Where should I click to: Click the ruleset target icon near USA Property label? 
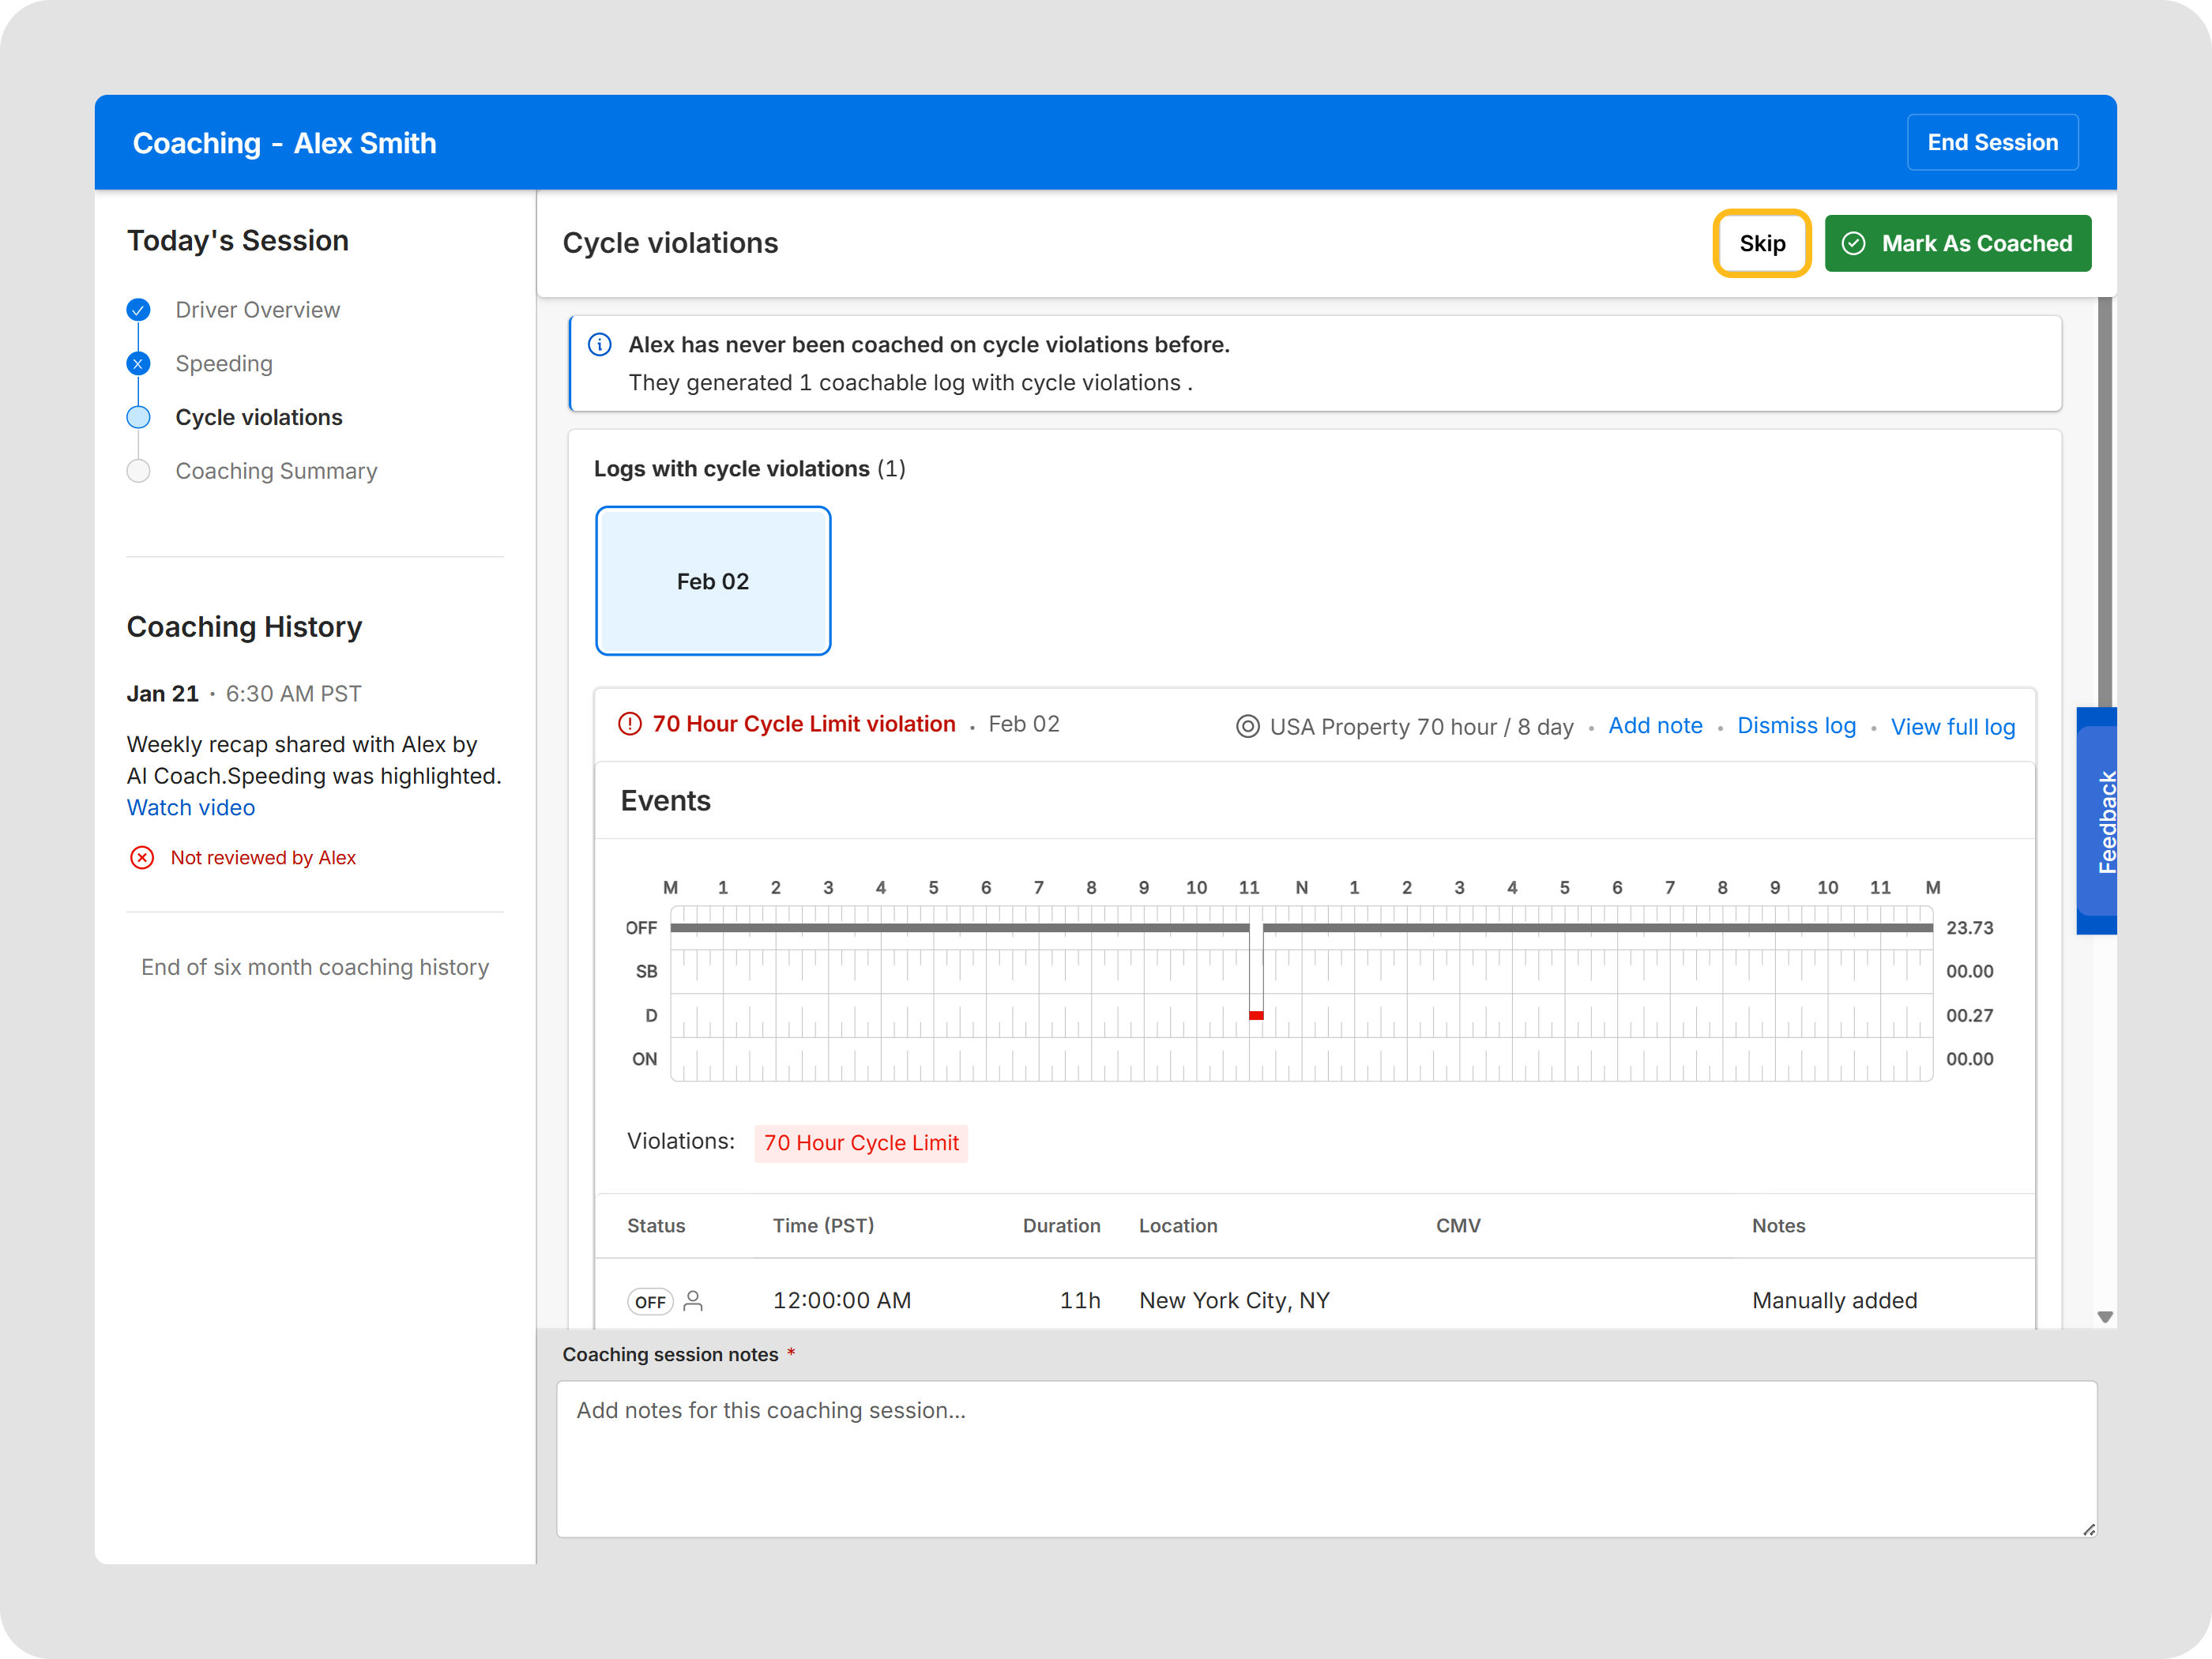[1247, 727]
